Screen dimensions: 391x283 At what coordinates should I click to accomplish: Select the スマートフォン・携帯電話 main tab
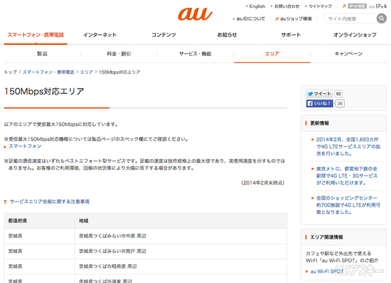(35, 35)
